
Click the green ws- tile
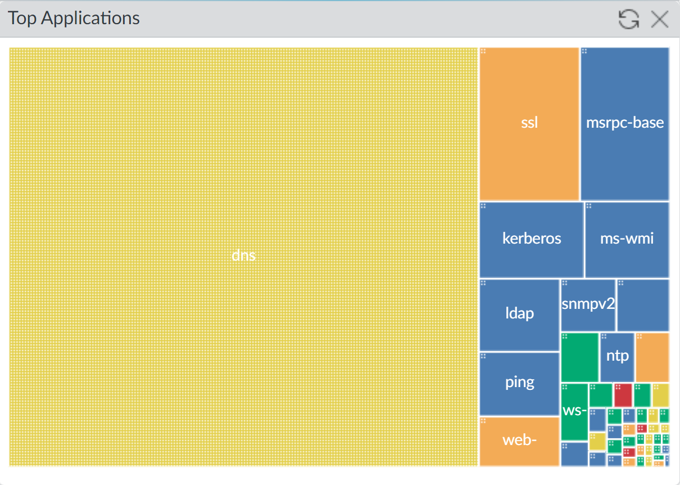click(x=574, y=411)
